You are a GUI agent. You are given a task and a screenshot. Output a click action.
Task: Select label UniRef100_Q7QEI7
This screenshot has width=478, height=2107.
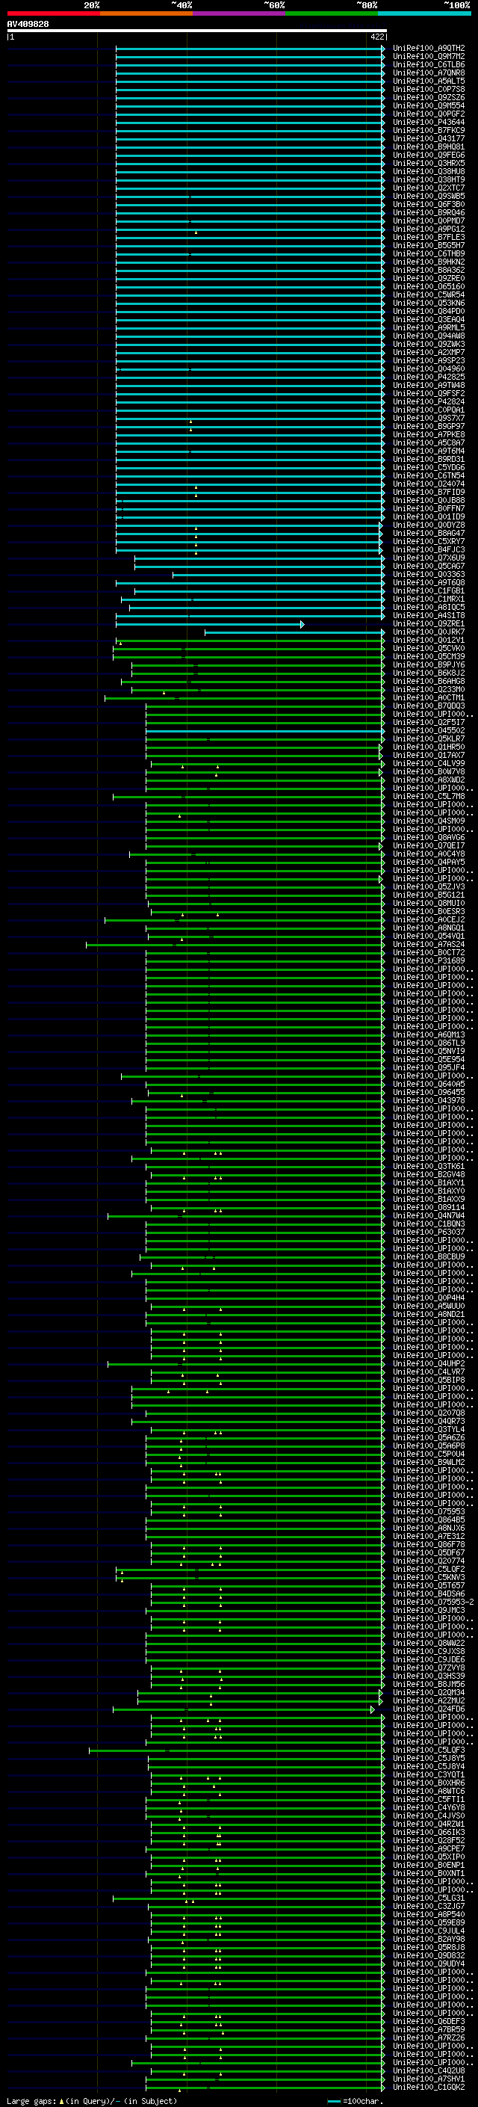click(429, 846)
